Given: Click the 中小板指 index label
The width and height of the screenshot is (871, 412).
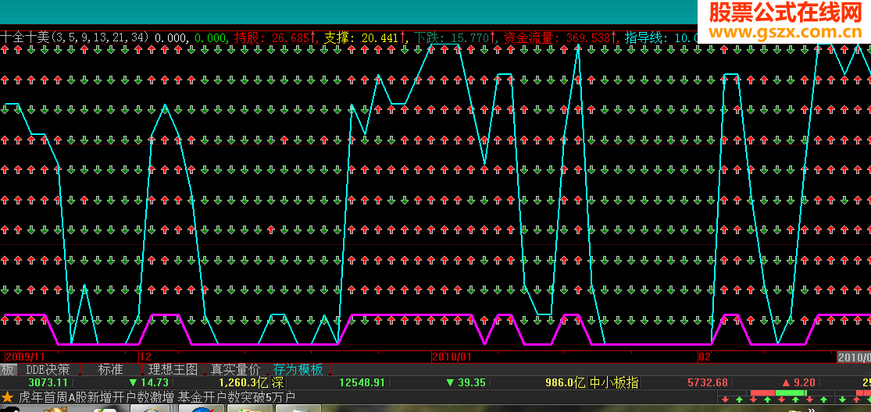Looking at the screenshot, I should [x=614, y=382].
